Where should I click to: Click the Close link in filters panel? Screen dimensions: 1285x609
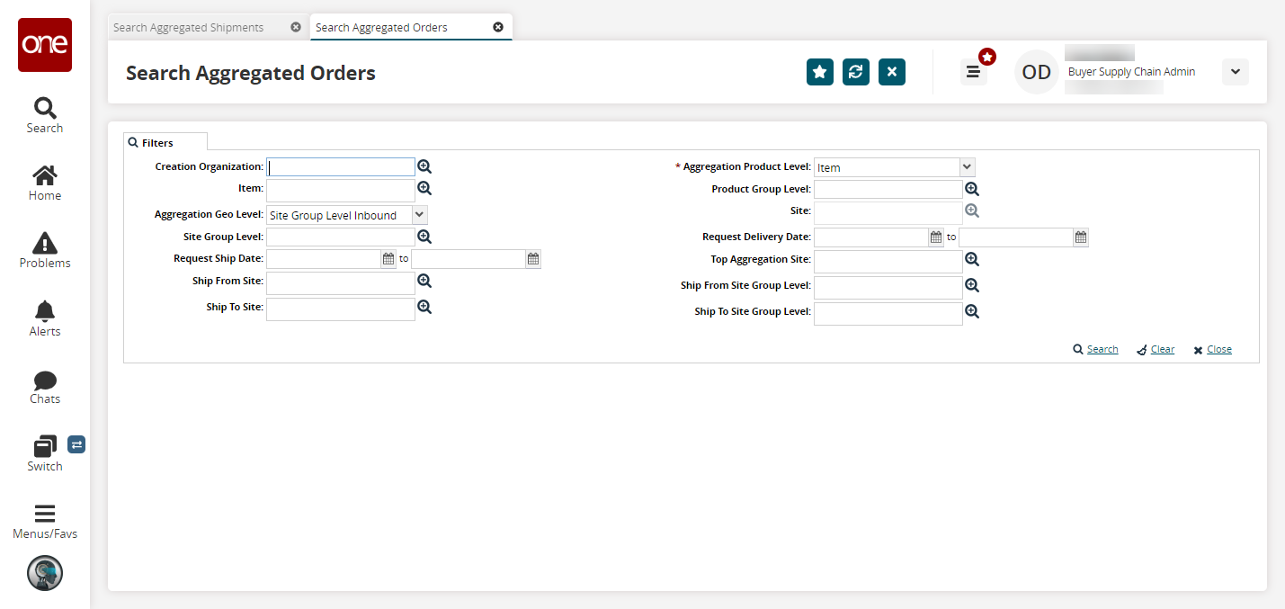point(1218,350)
